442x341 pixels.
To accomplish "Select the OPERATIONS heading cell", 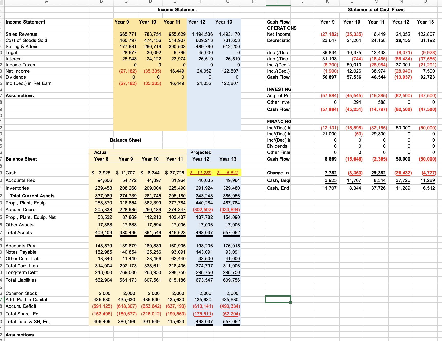I will click(x=282, y=28).
